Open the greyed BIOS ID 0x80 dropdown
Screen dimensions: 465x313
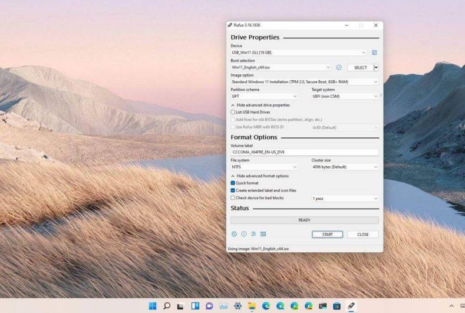(345, 127)
